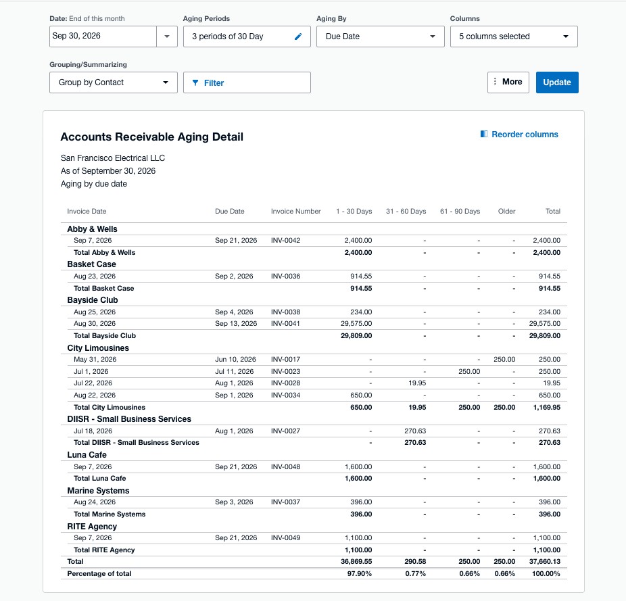
Task: Open the More options button
Action: tap(508, 82)
